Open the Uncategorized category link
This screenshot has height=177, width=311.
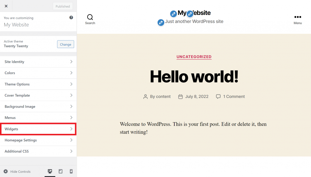coord(194,57)
